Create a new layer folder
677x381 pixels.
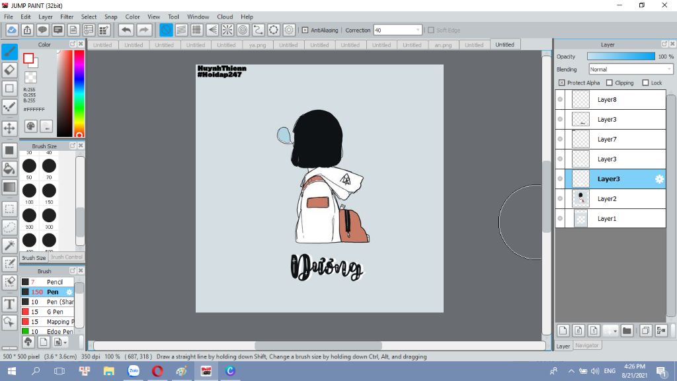click(x=627, y=331)
